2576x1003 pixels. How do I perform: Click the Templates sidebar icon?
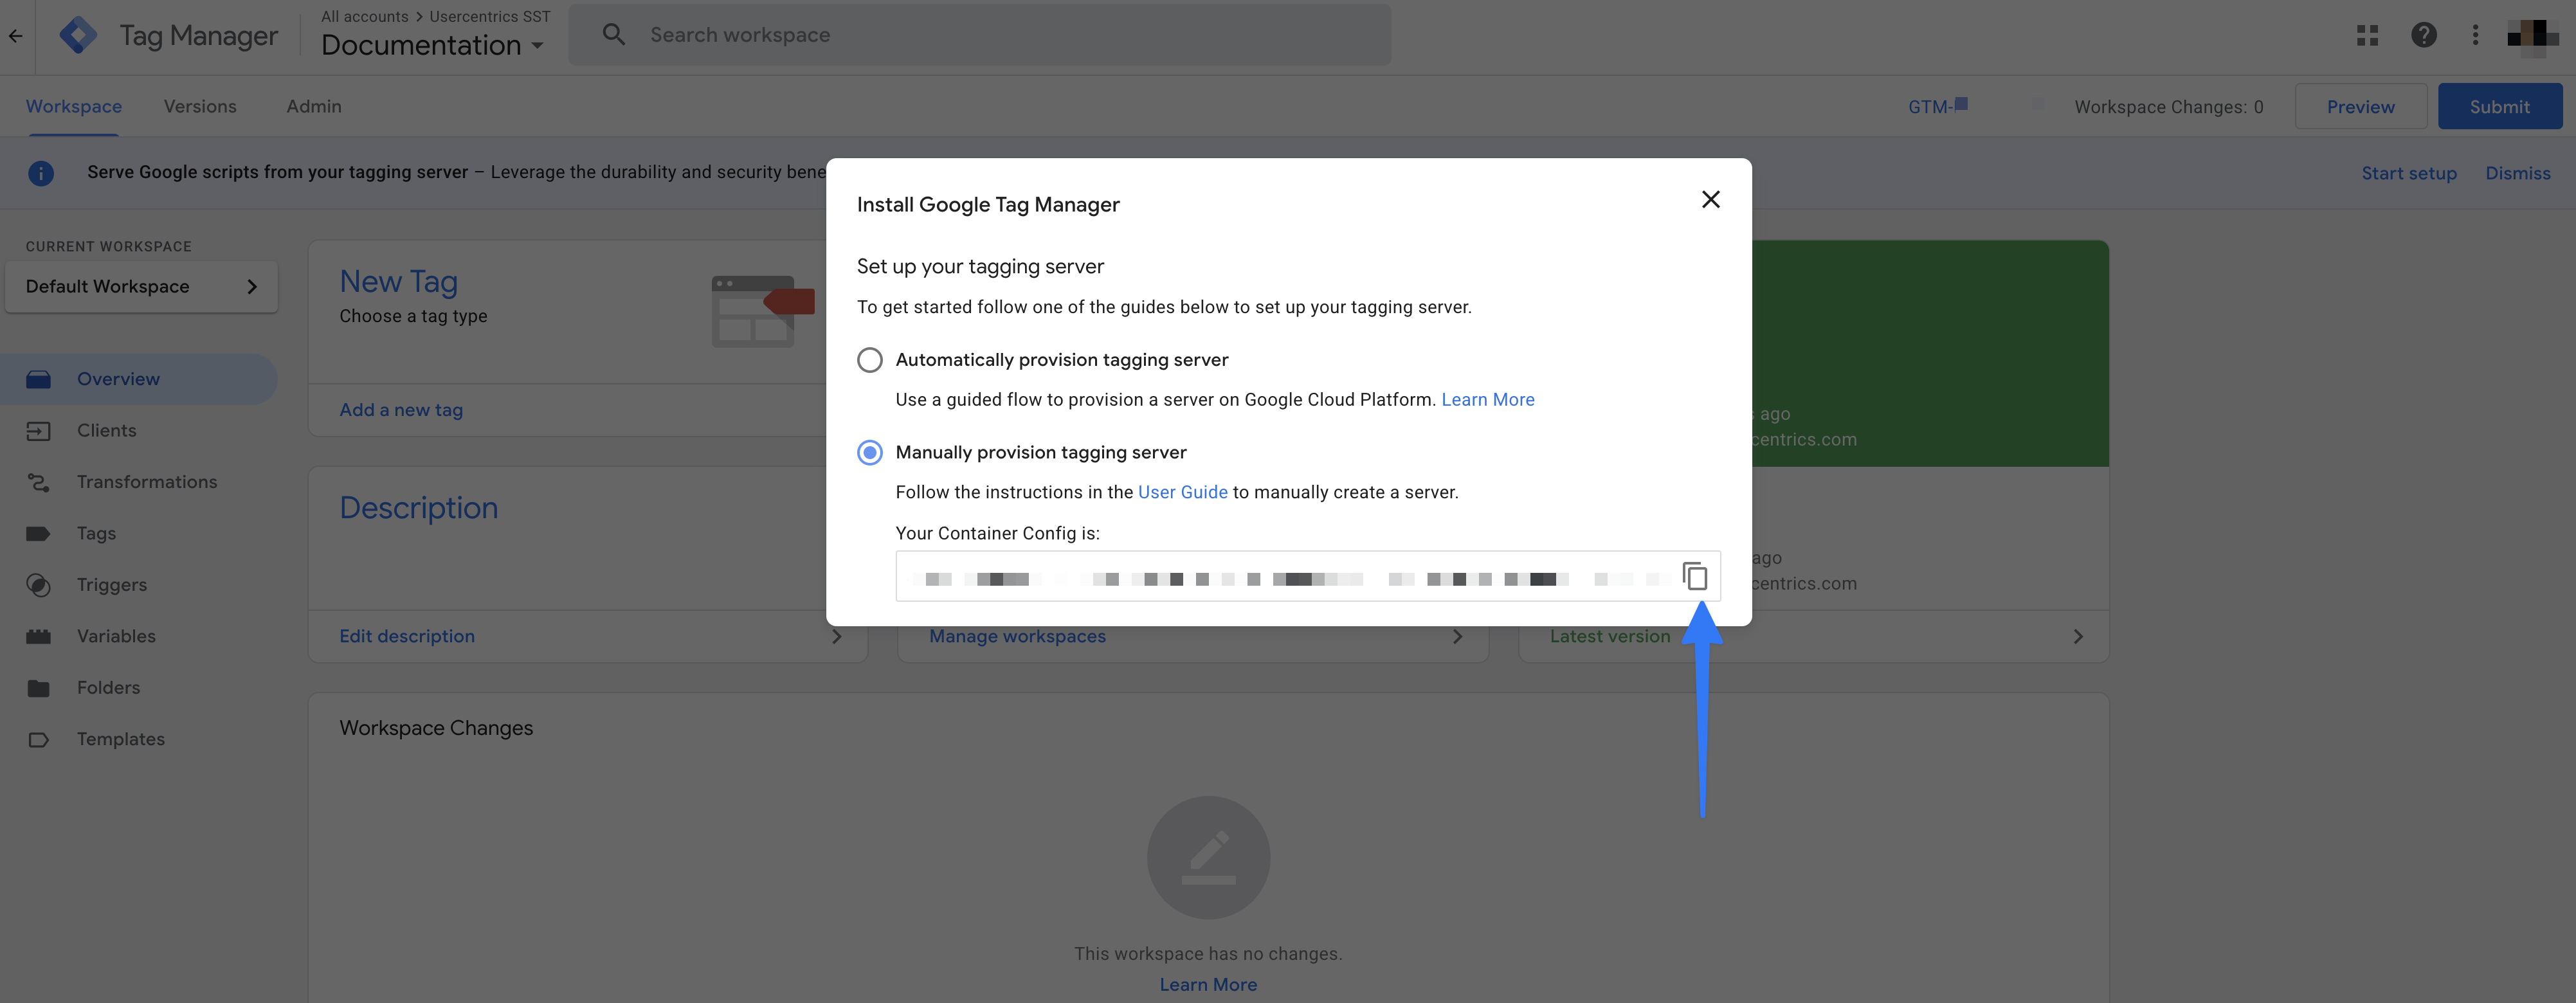(38, 740)
